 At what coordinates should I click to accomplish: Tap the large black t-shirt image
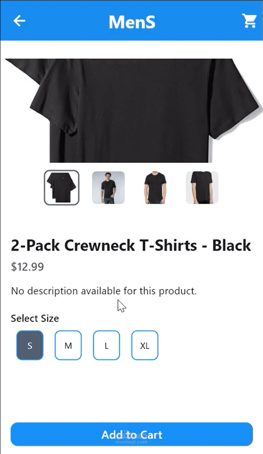coord(133,110)
